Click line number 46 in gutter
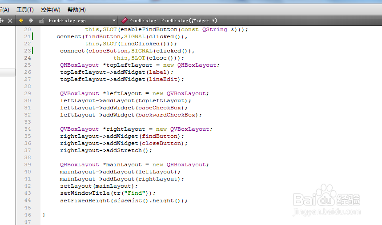This screenshot has width=382, height=225. [28, 215]
